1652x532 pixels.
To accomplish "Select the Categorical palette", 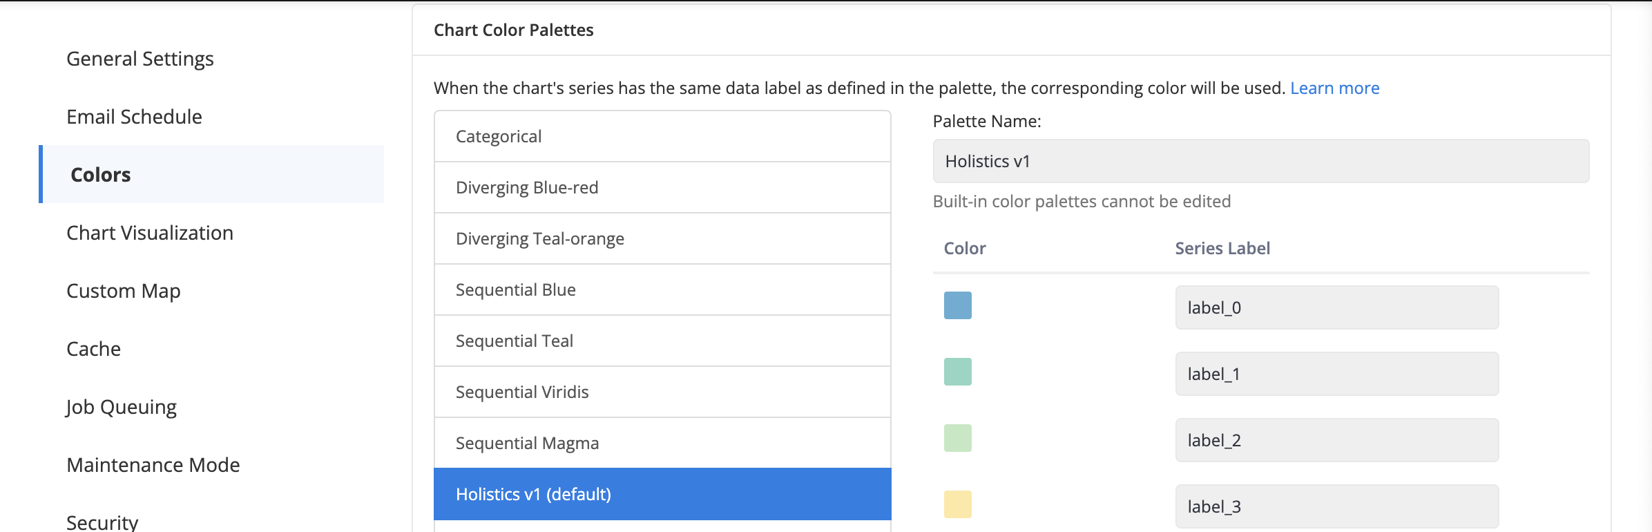I will pyautogui.click(x=662, y=136).
